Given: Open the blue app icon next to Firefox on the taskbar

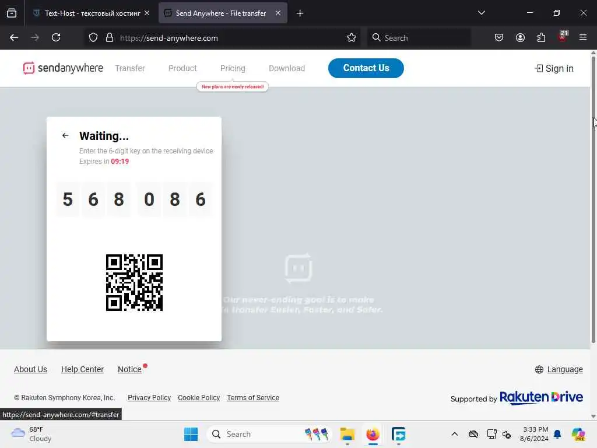Looking at the screenshot, I should 398,434.
